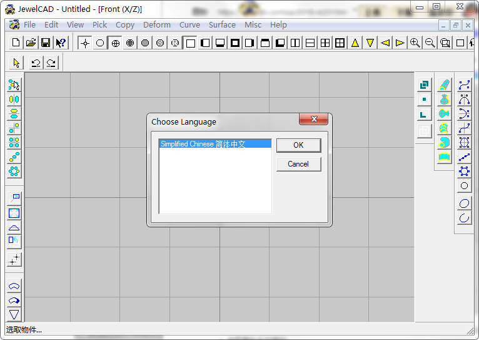Screen dimensions: 479x340
Task: Click the four-pane view layout icon
Action: click(x=325, y=43)
